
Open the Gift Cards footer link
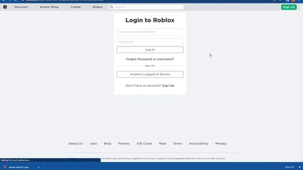[x=144, y=144]
